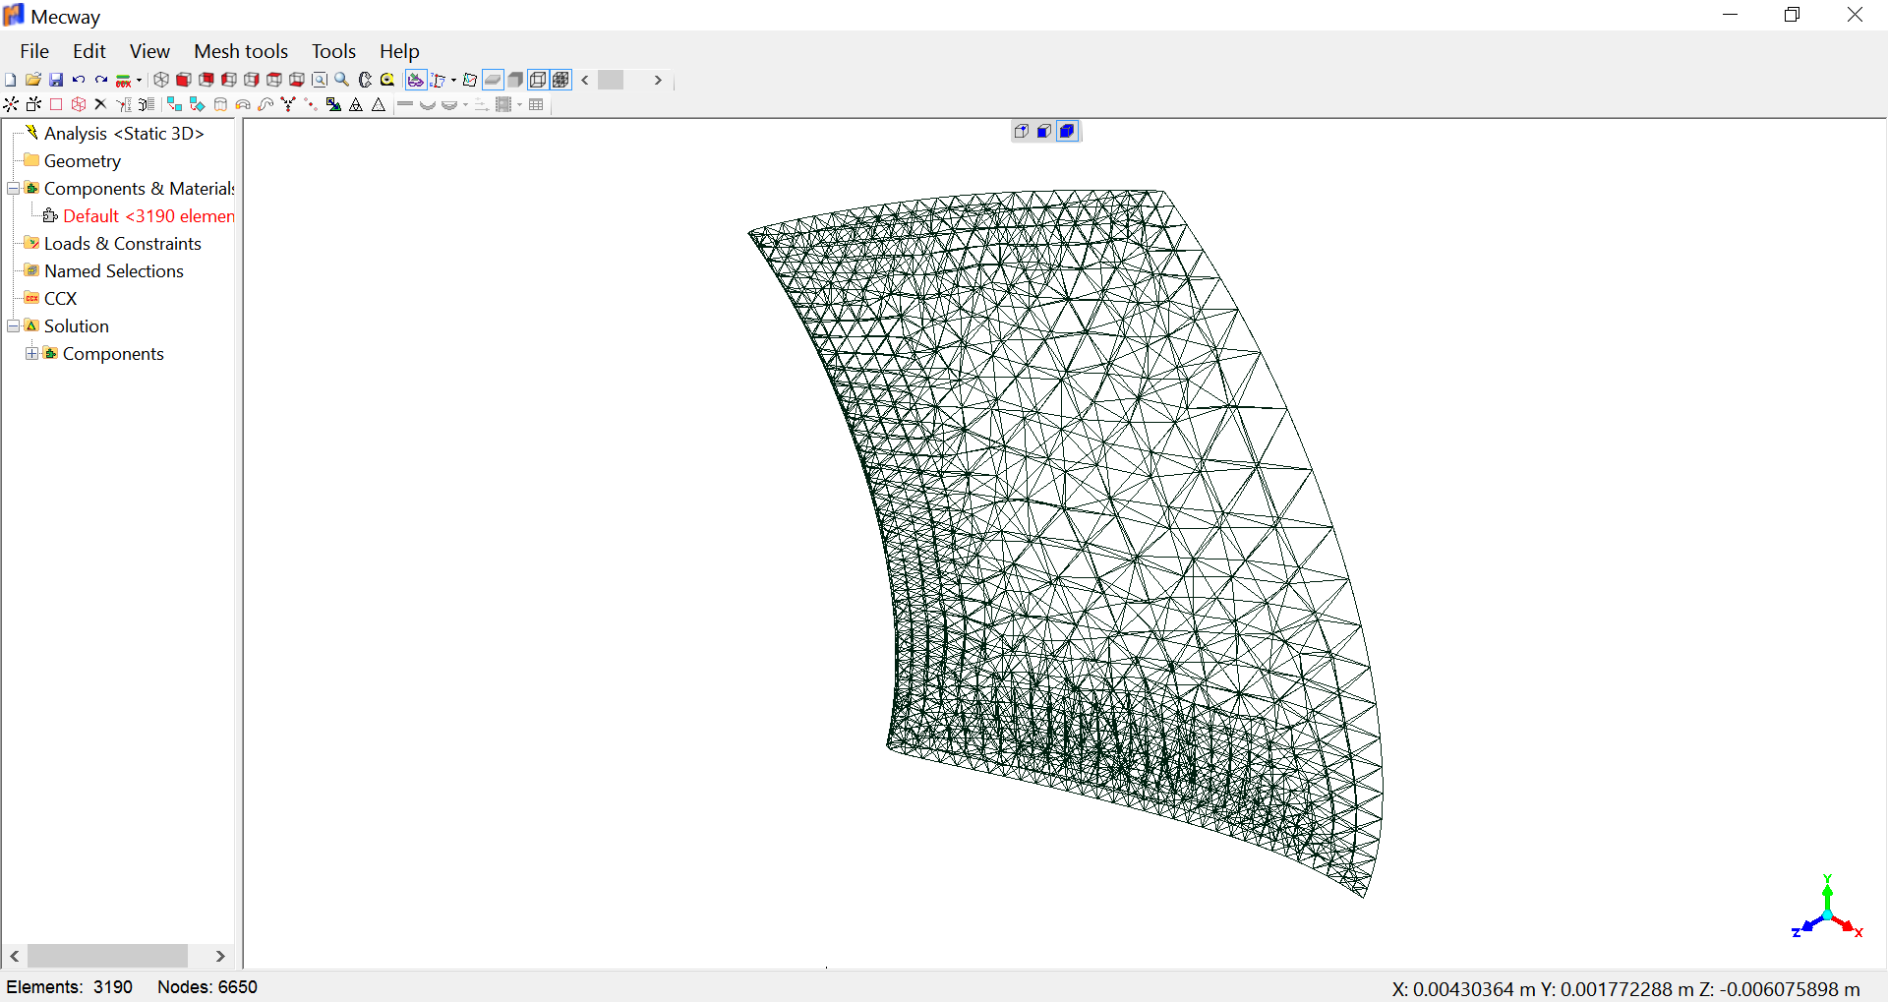The image size is (1888, 1002).
Task: Open the File menu
Action: (x=34, y=51)
